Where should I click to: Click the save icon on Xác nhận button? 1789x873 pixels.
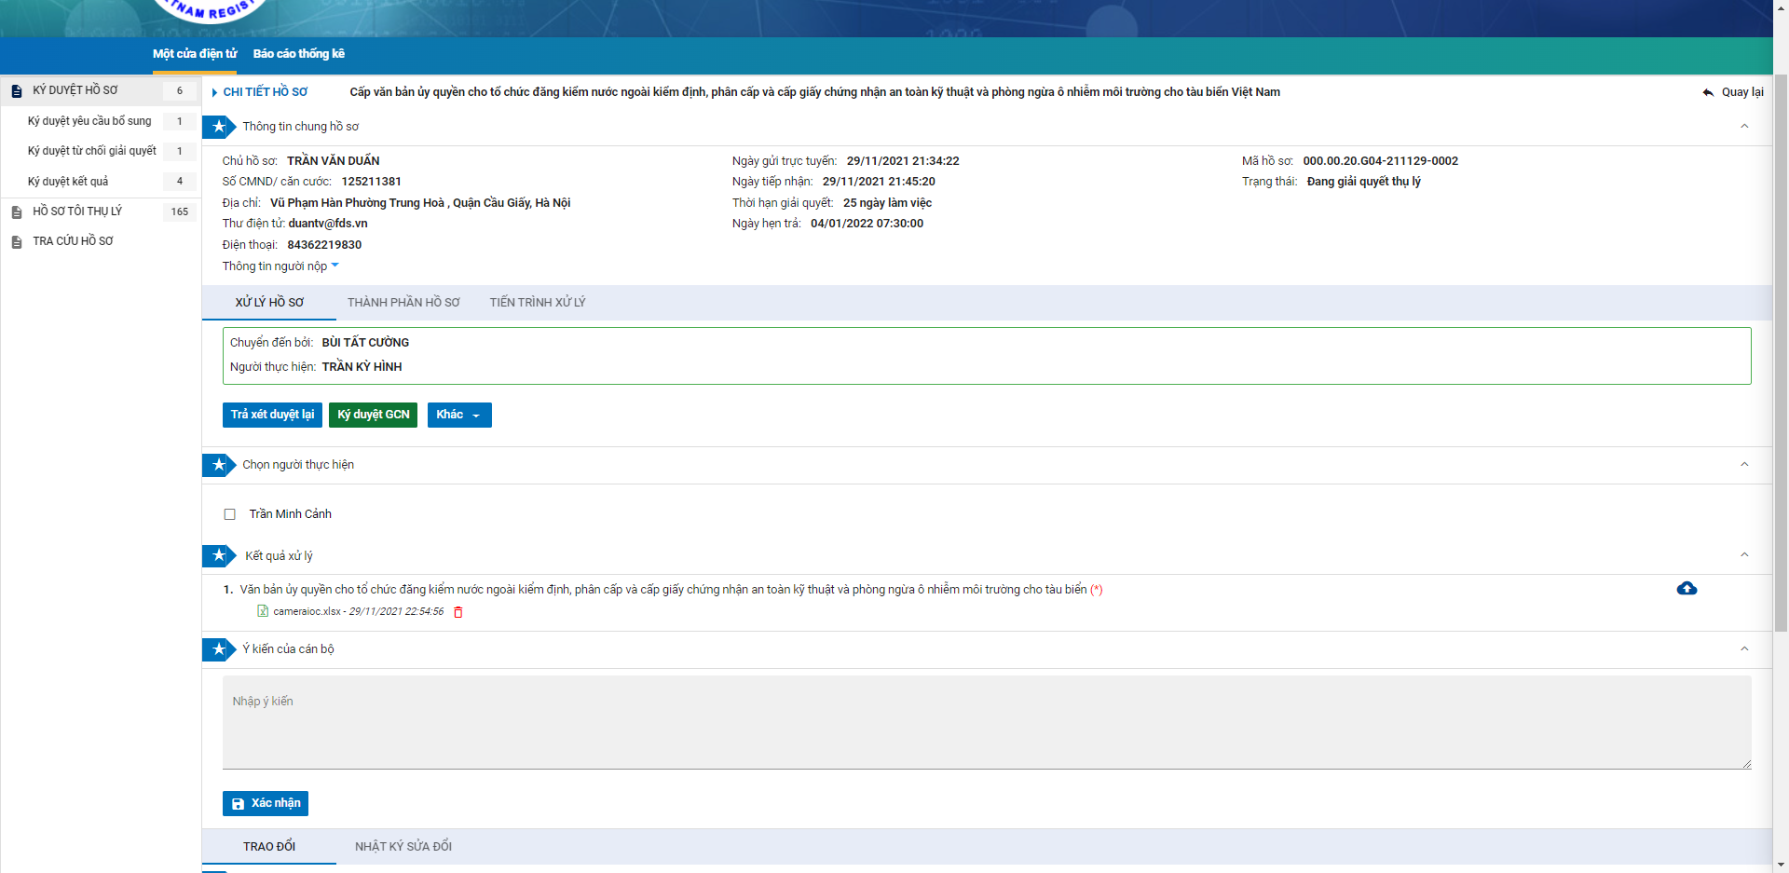238,804
